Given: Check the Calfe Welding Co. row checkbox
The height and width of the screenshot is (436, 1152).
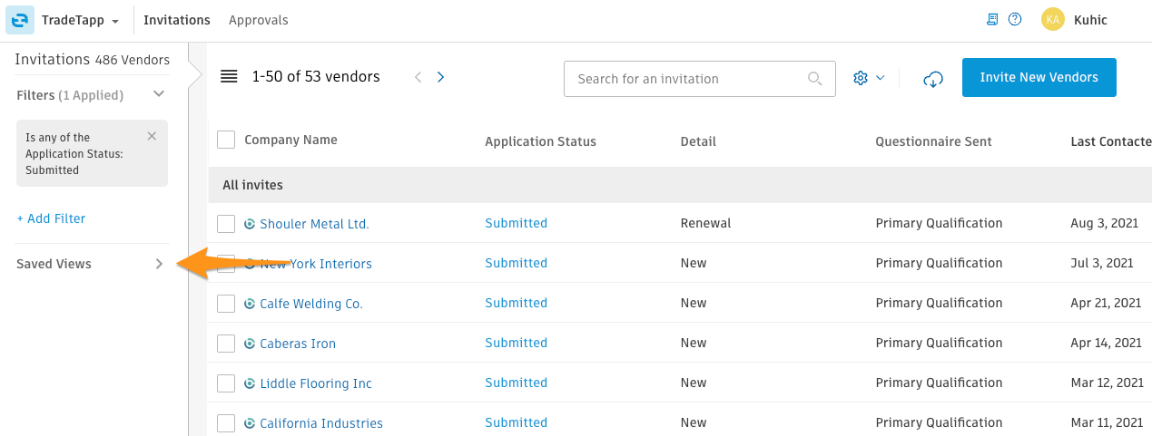Looking at the screenshot, I should point(226,304).
